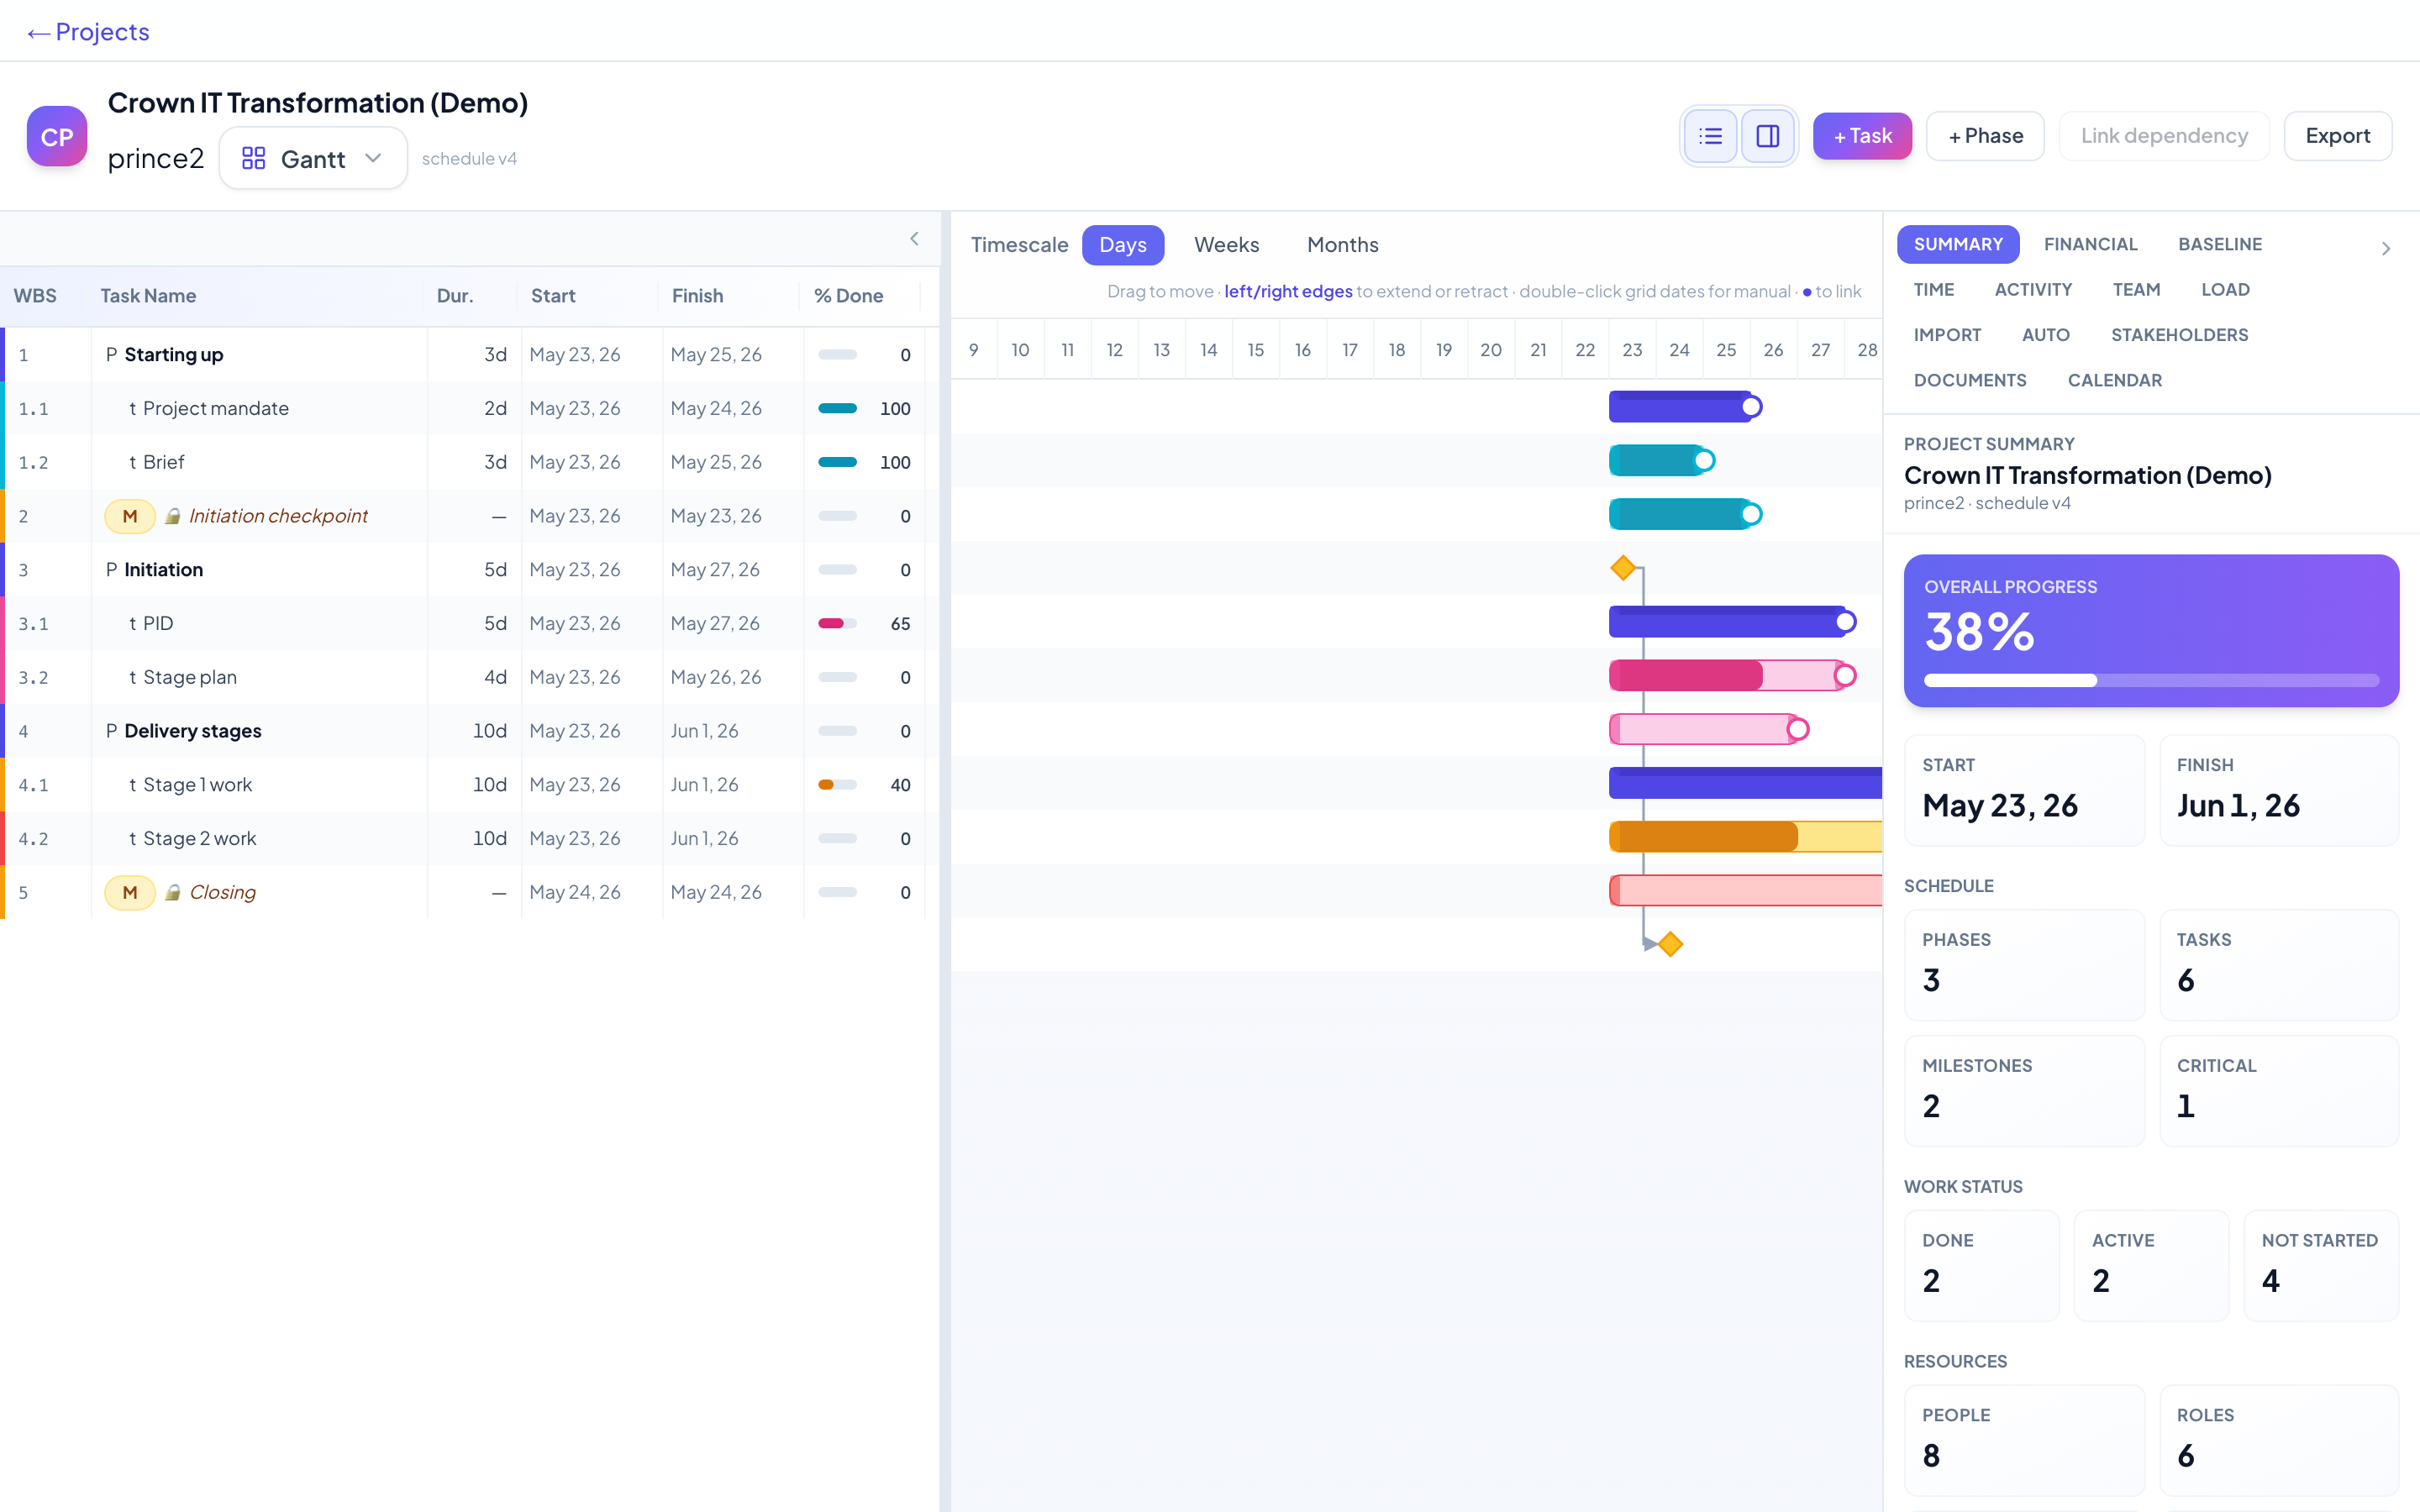Image resolution: width=2420 pixels, height=1512 pixels.
Task: Click the CP project avatar
Action: [57, 136]
